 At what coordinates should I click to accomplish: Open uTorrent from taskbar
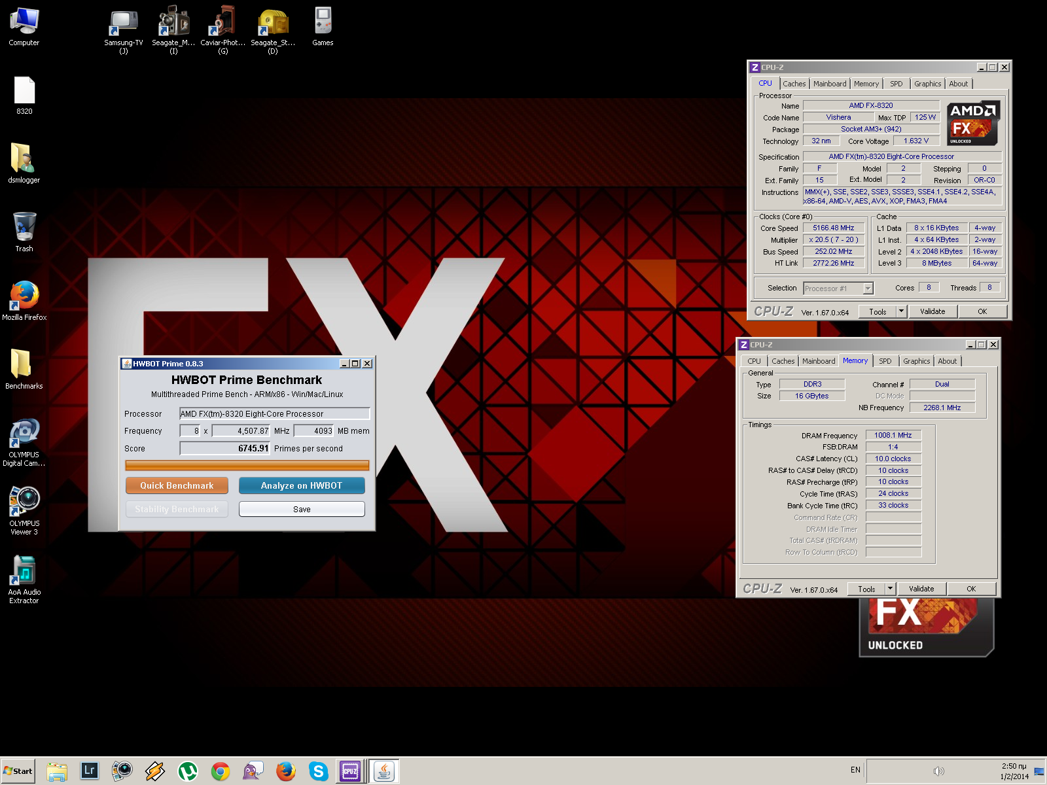(x=188, y=771)
